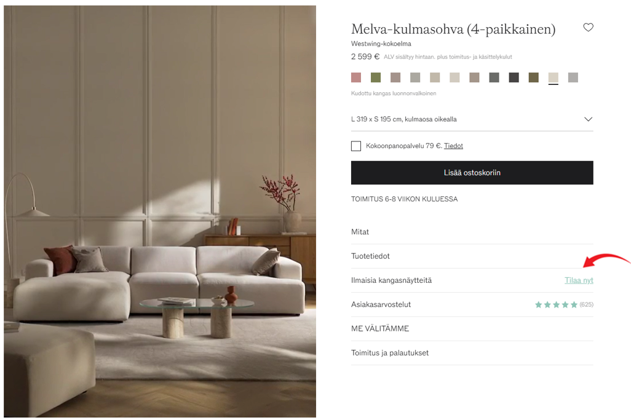This screenshot has height=420, width=631.
Task: Select the last light grey color swatch
Action: point(573,77)
